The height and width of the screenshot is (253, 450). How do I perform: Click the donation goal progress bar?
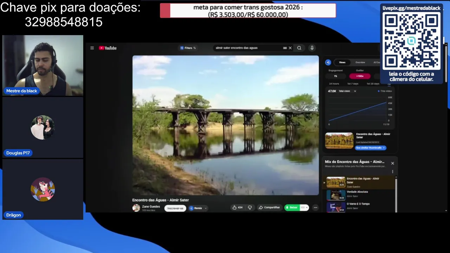(x=248, y=11)
